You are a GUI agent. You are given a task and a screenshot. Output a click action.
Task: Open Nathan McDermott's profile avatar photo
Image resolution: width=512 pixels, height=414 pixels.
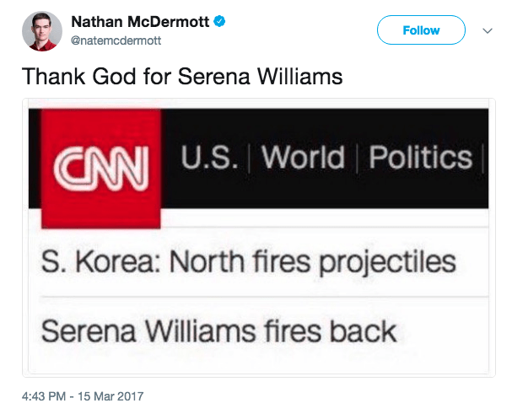(41, 30)
